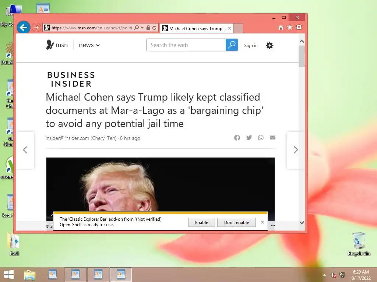Click the browser Forward arrow button
The height and width of the screenshot is (282, 377).
(36, 28)
